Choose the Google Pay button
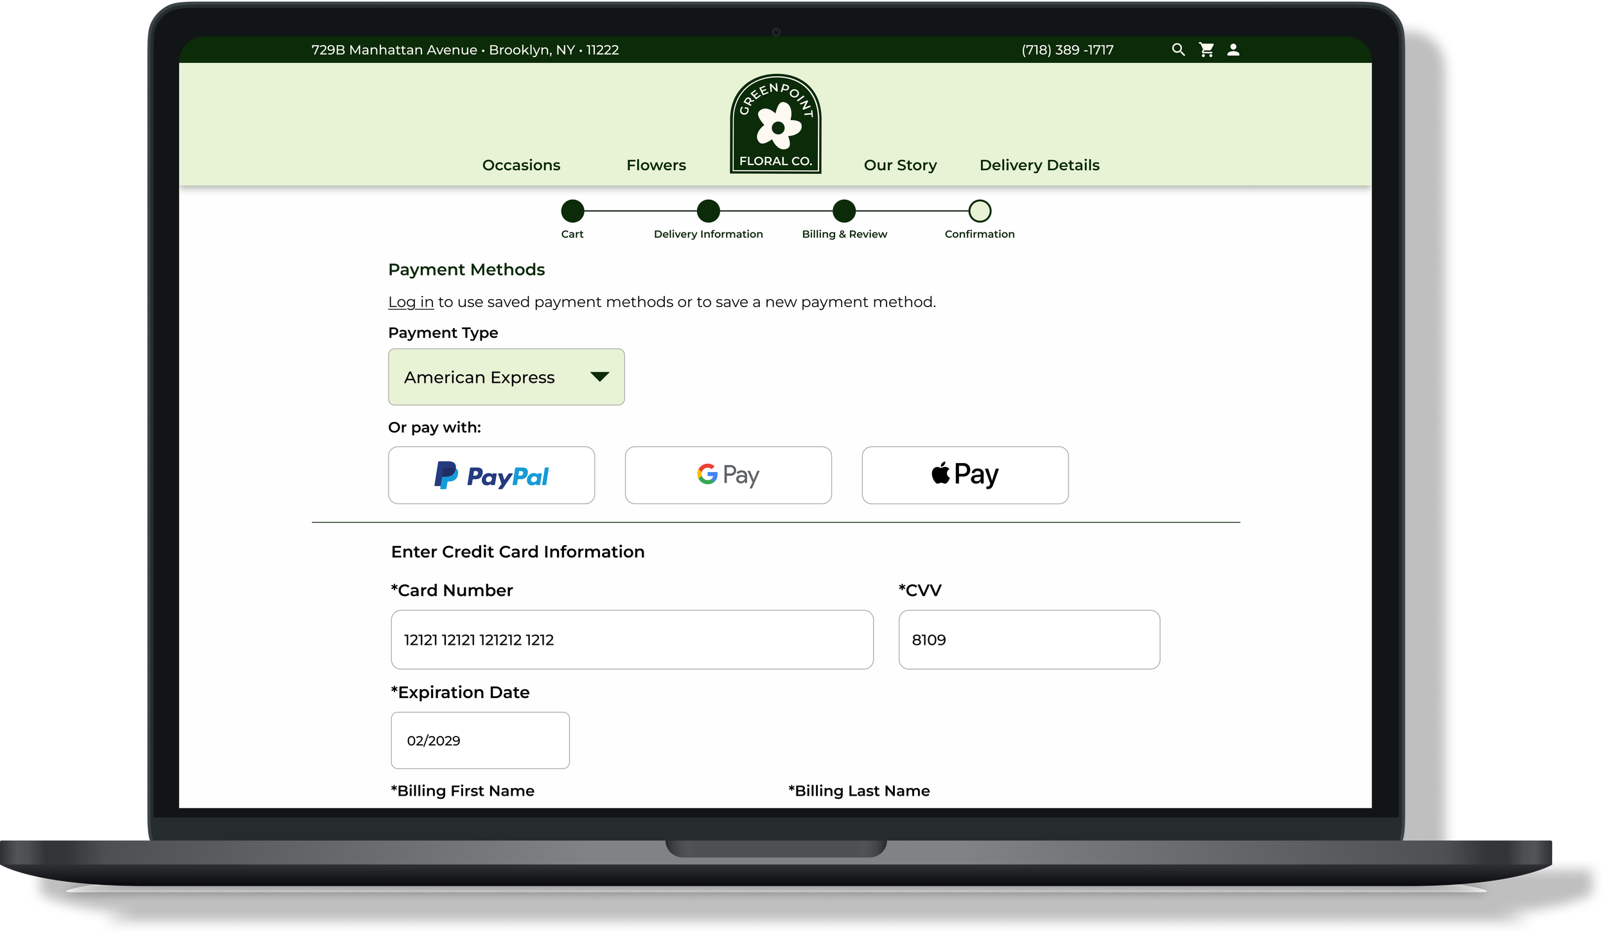 (728, 475)
